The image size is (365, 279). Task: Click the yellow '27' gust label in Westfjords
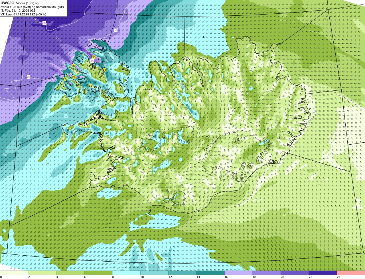74,77
